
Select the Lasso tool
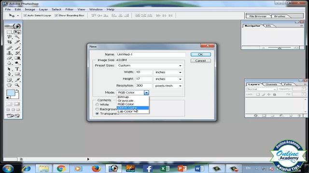tap(9, 37)
